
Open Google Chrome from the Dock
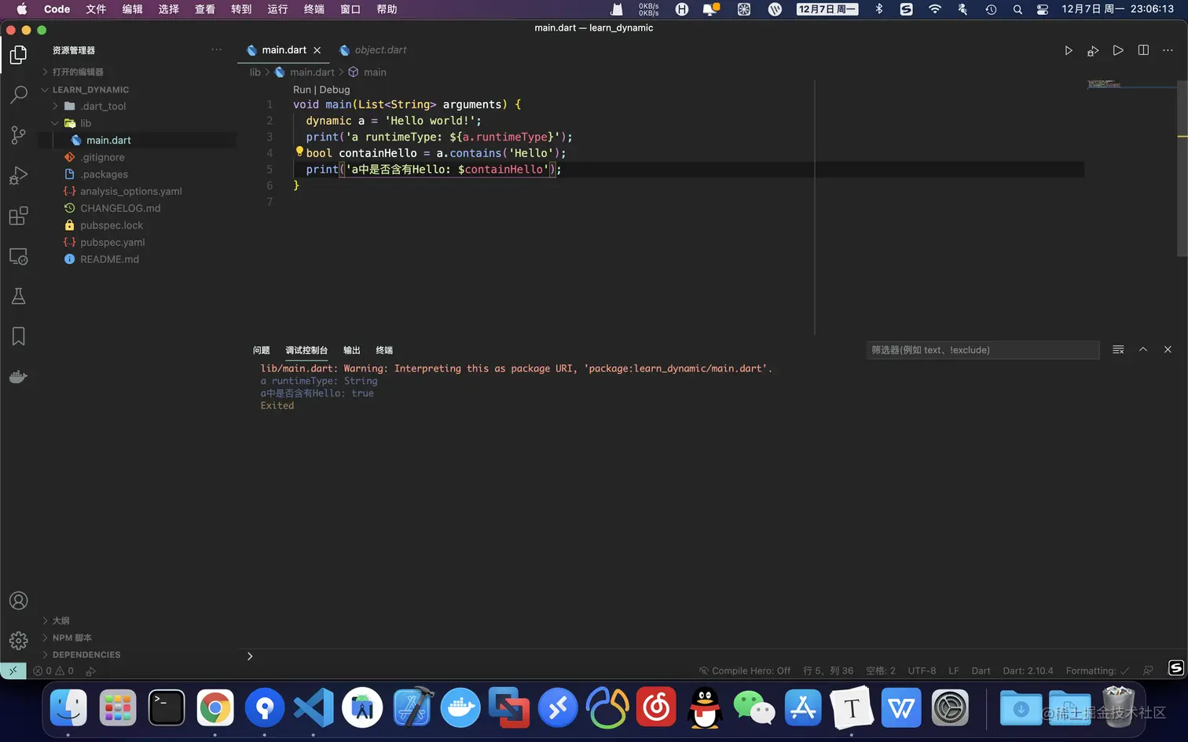coord(215,708)
